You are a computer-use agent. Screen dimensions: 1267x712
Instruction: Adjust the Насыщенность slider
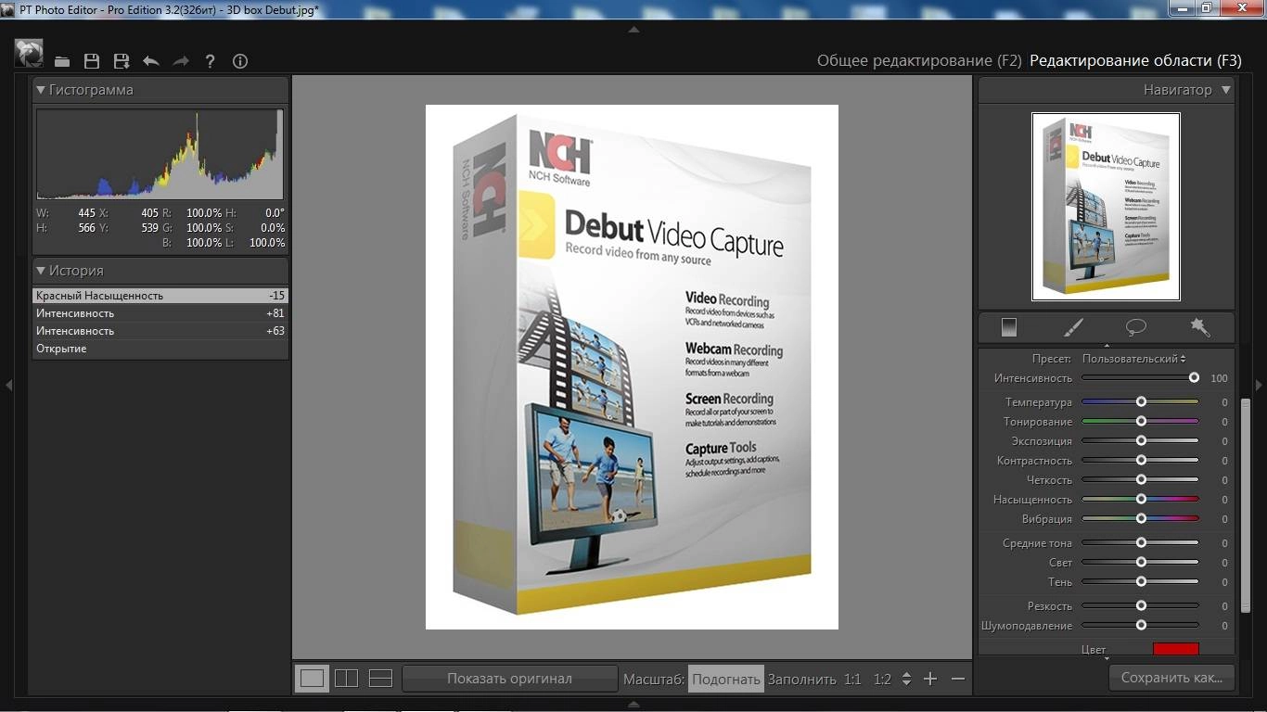1140,500
